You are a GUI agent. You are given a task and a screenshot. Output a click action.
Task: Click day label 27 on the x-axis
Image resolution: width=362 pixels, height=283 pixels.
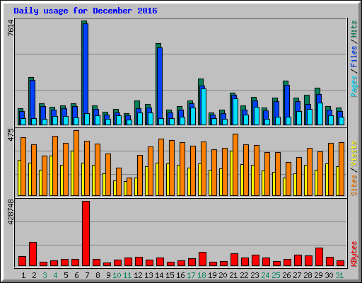point(297,275)
